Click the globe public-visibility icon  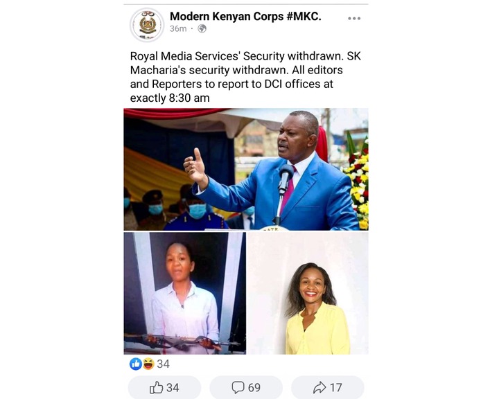point(202,29)
